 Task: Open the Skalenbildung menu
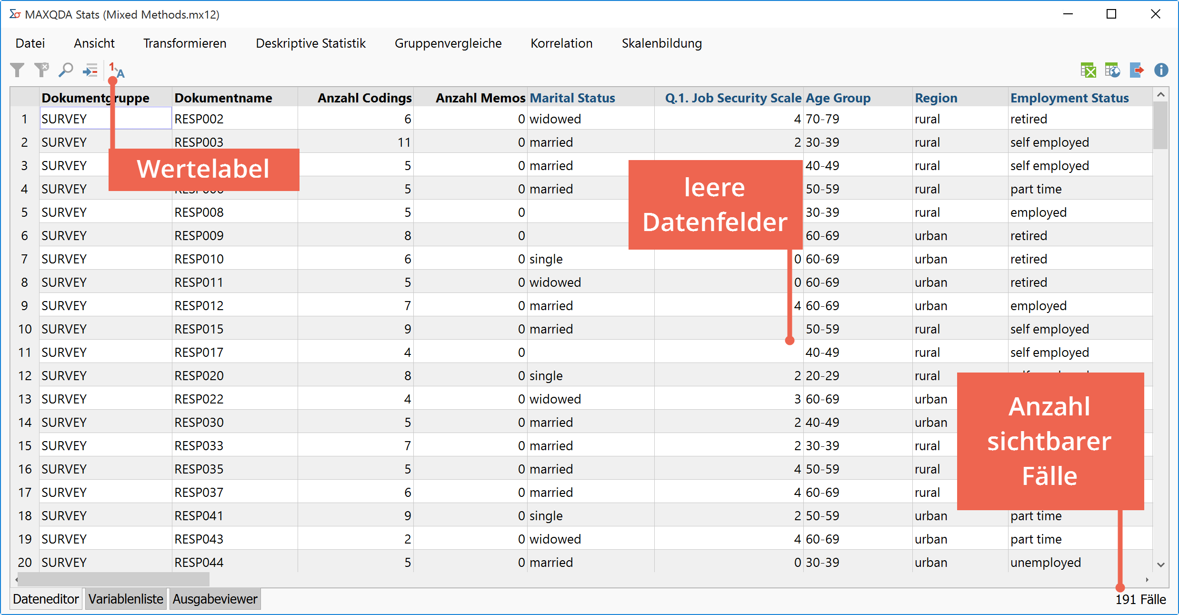(x=661, y=43)
